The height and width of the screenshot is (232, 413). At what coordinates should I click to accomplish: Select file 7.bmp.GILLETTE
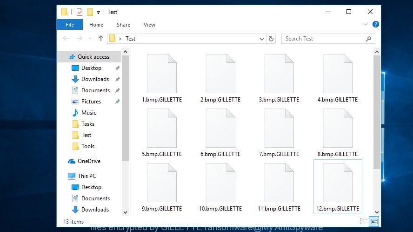279,133
